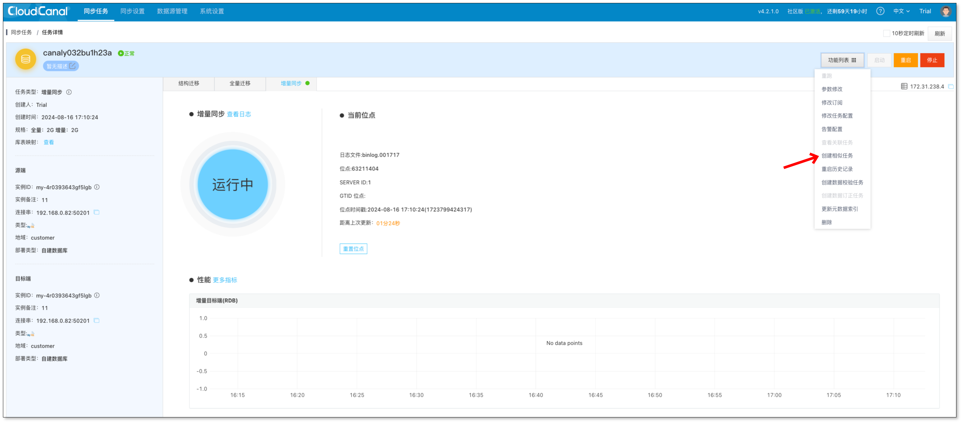Click the database icon beside the task name
Image resolution: width=961 pixels, height=422 pixels.
pos(26,59)
